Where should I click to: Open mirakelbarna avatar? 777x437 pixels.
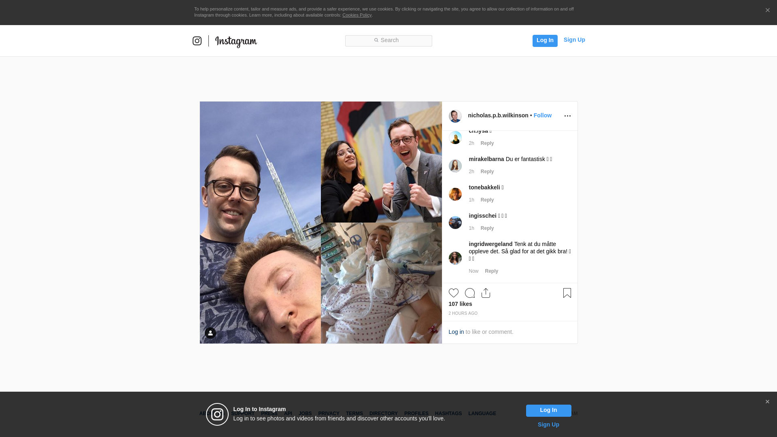point(455,166)
